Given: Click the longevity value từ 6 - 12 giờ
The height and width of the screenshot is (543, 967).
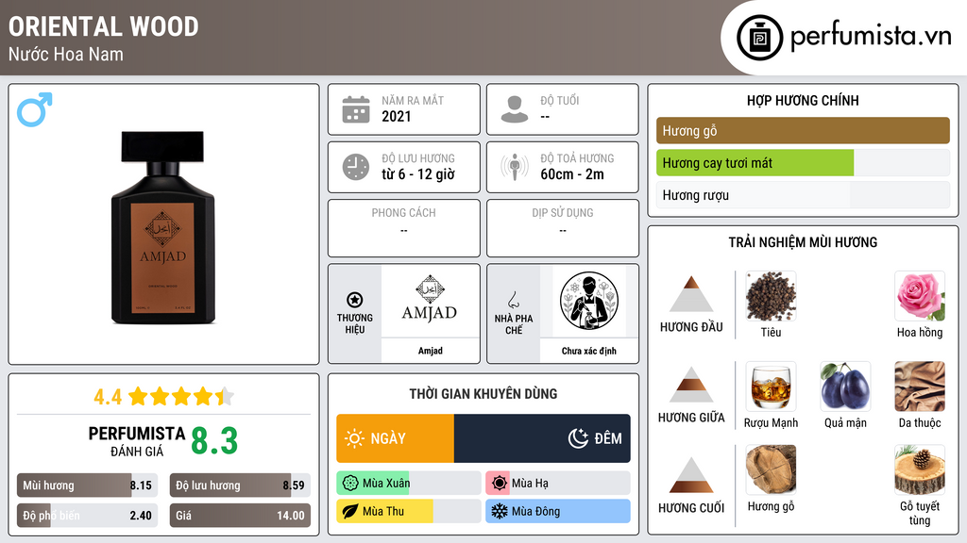Looking at the screenshot, I should 418,174.
